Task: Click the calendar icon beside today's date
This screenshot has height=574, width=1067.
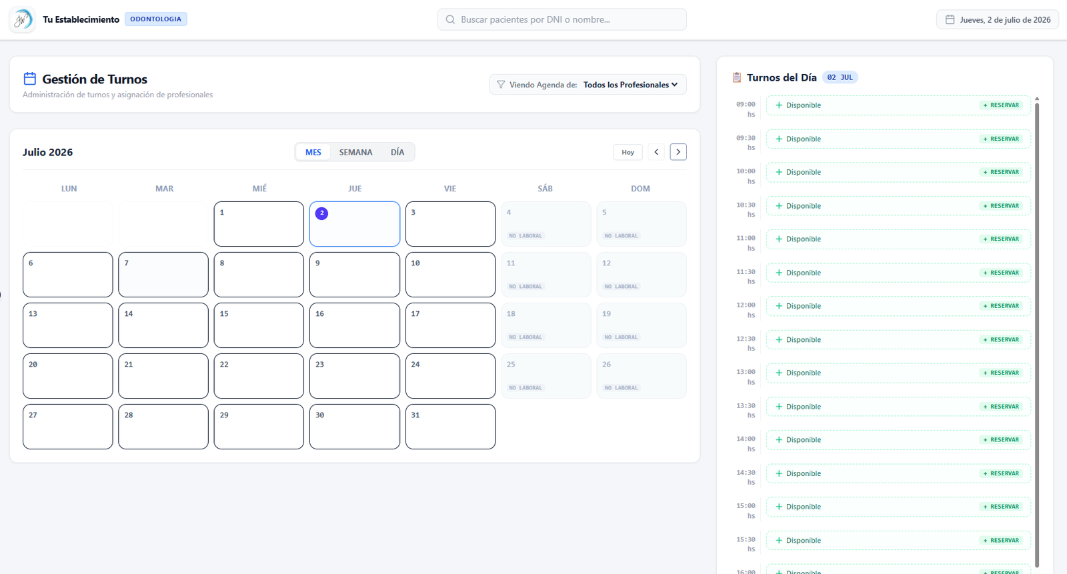Action: 950,19
